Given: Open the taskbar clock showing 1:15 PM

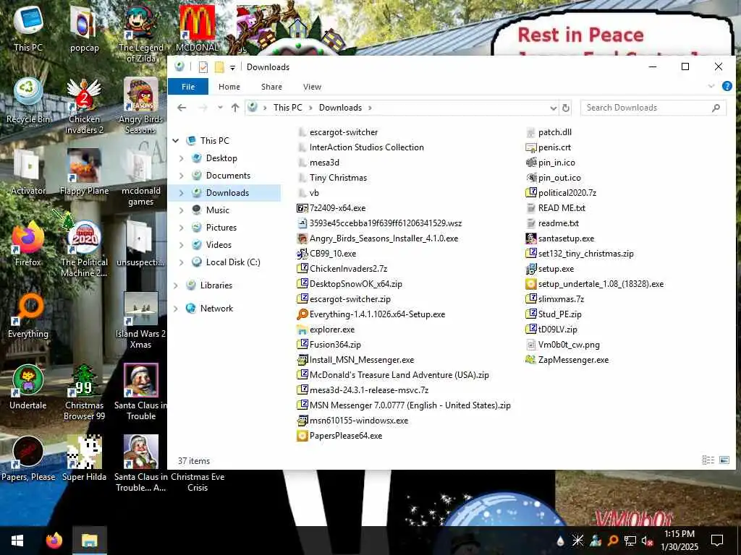Looking at the screenshot, I should click(x=679, y=541).
